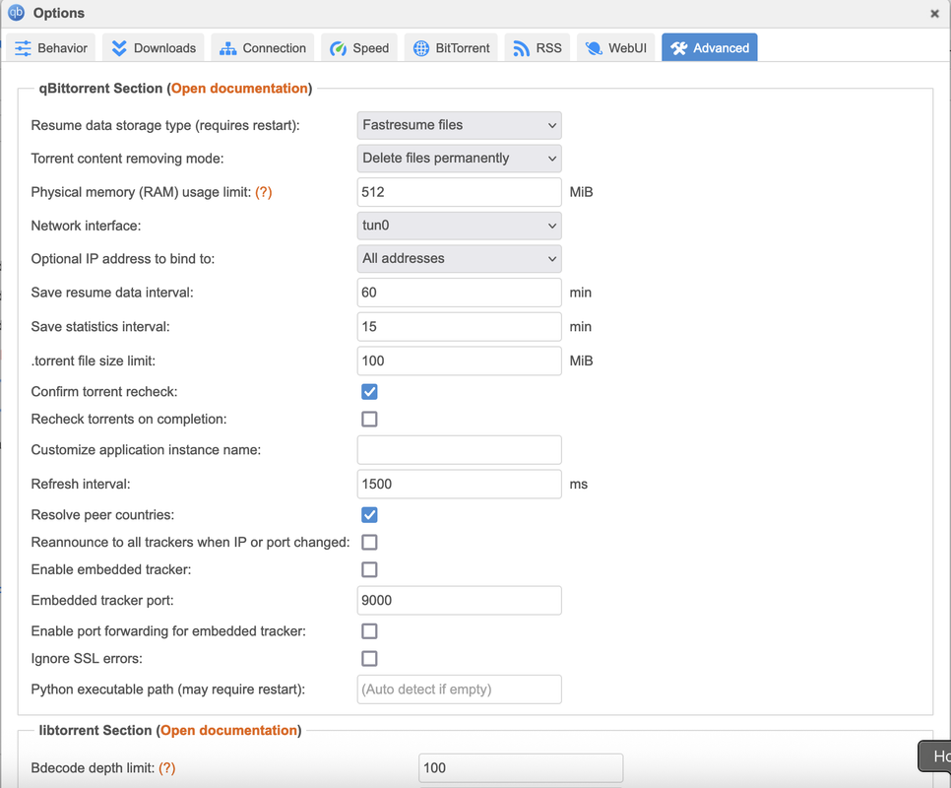Switch to the Downloads tab
The height and width of the screenshot is (788, 951).
(154, 48)
